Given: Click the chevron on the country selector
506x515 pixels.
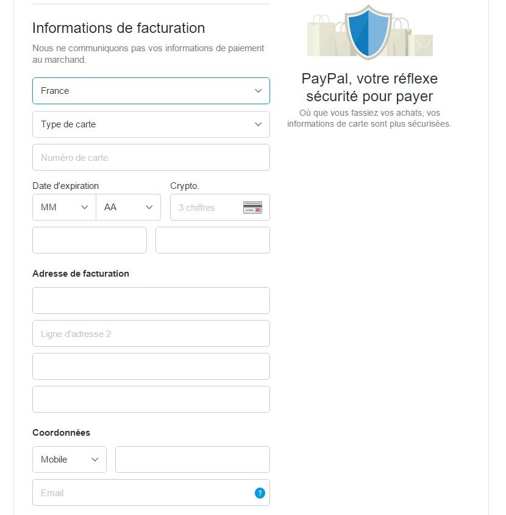Looking at the screenshot, I should [x=258, y=90].
